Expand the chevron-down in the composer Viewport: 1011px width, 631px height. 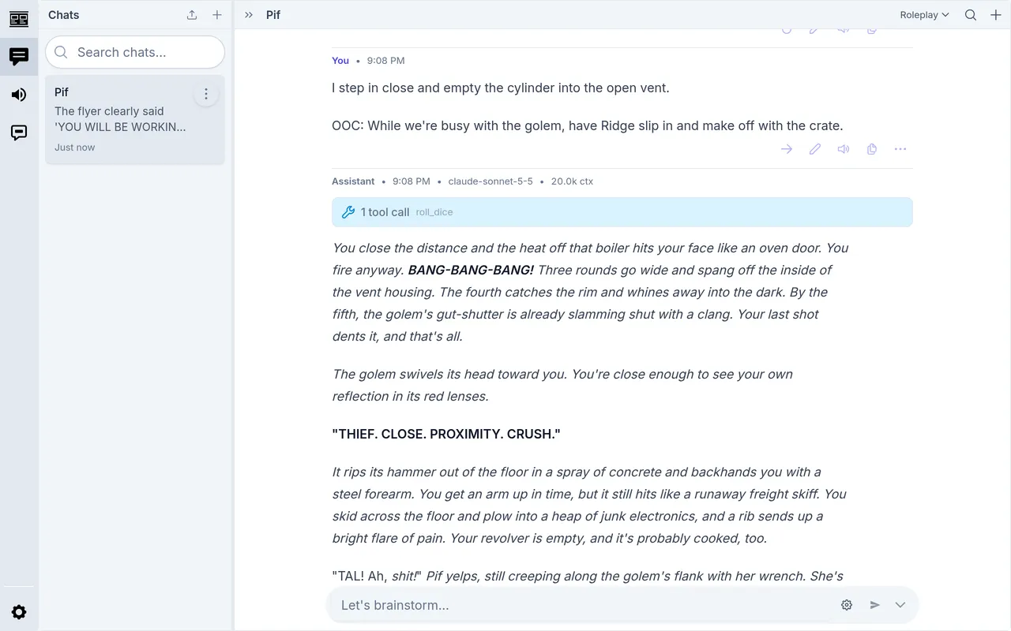tap(900, 605)
